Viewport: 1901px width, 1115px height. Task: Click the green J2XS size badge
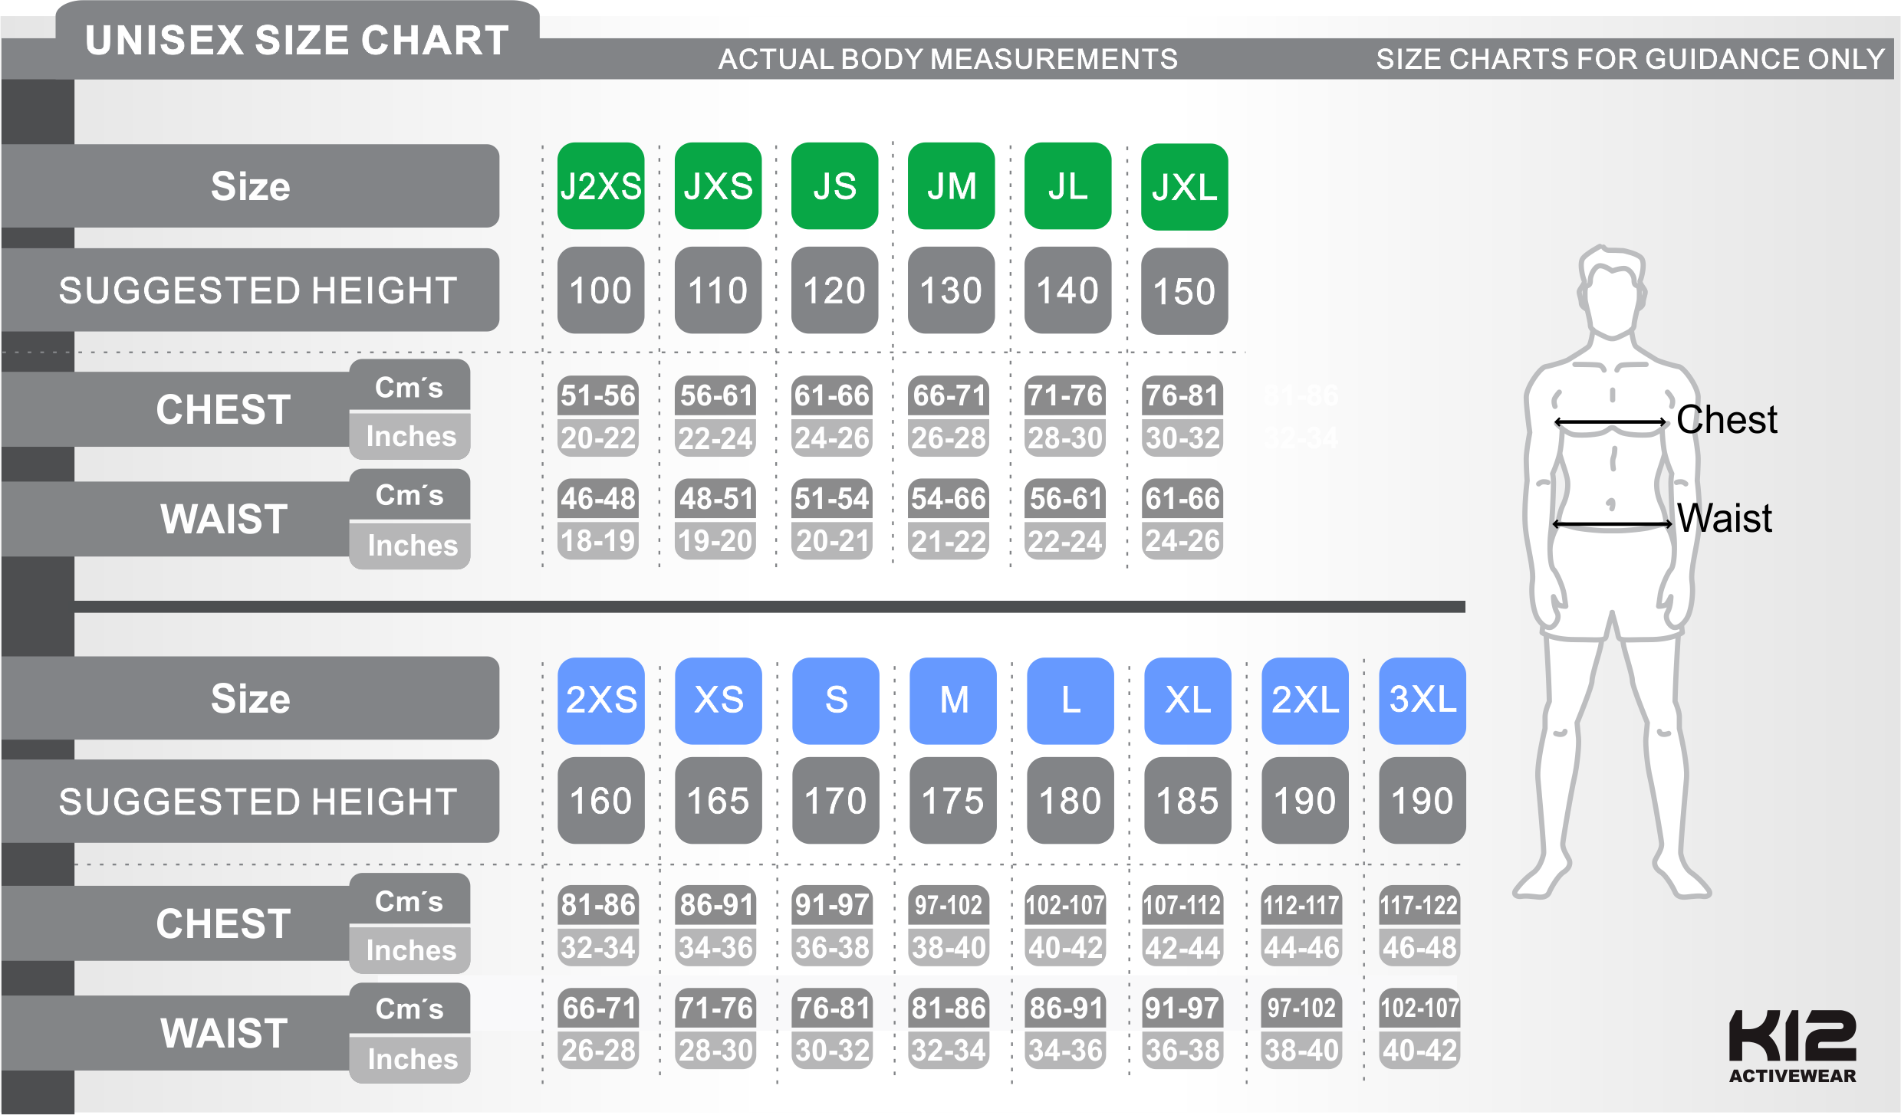(600, 186)
